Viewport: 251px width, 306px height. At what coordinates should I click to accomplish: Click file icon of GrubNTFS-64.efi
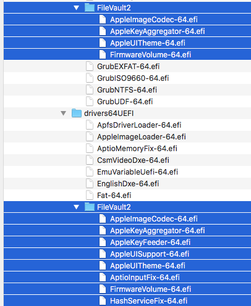90,90
